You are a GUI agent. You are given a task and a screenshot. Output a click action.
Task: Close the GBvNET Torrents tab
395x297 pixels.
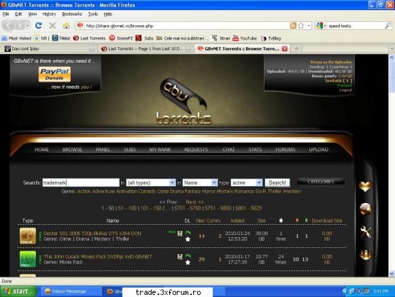pyautogui.click(x=285, y=48)
